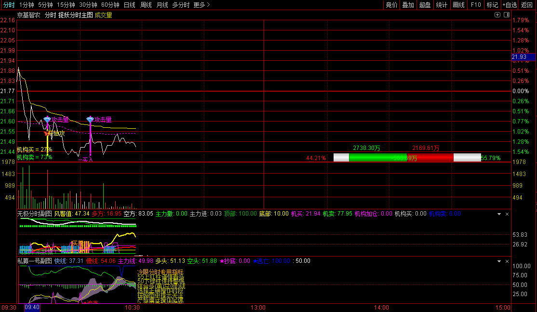Open the 日线 daily chart tab

click(130, 5)
